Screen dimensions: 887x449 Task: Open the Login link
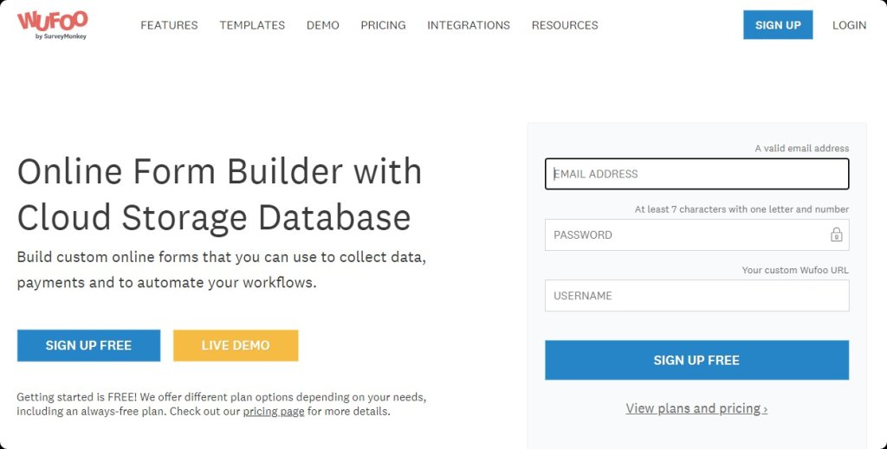(x=849, y=25)
